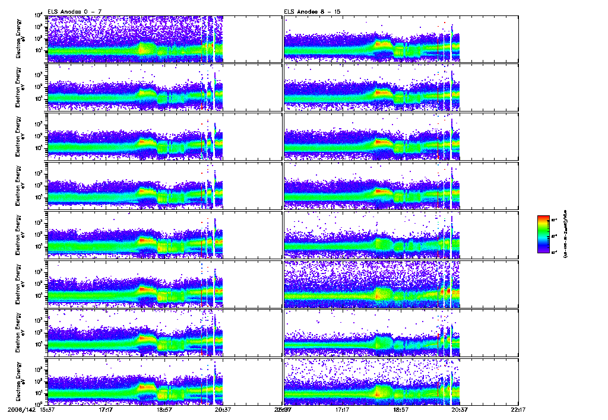The height and width of the screenshot is (420, 608).
Task: Click '17:17' below the Anodes 0 - 7 column
Action: pyautogui.click(x=106, y=409)
